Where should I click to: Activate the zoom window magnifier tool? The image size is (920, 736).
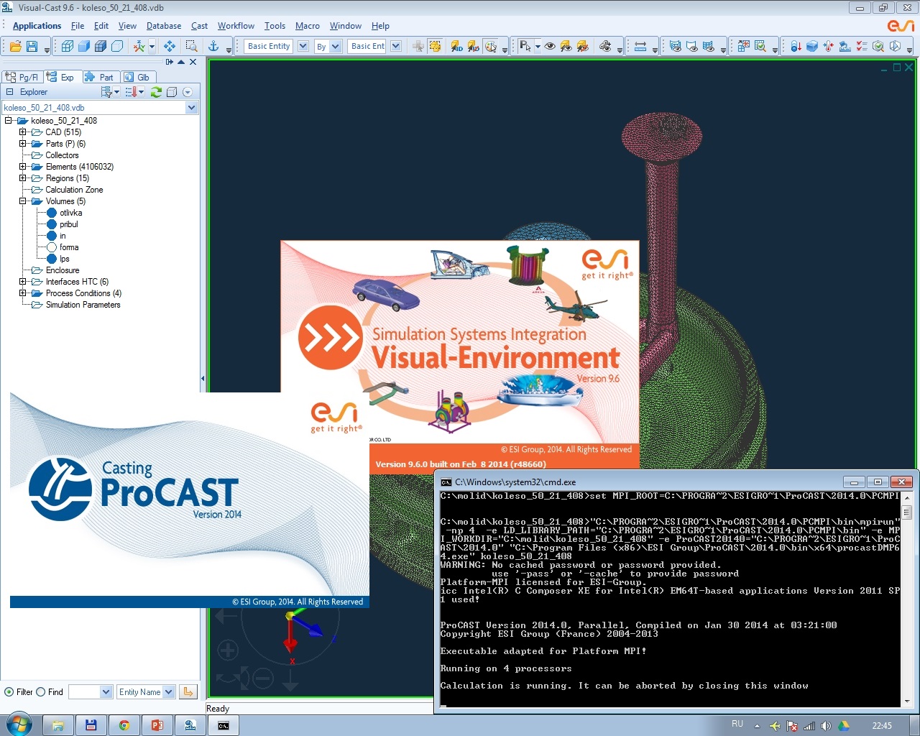pyautogui.click(x=191, y=46)
